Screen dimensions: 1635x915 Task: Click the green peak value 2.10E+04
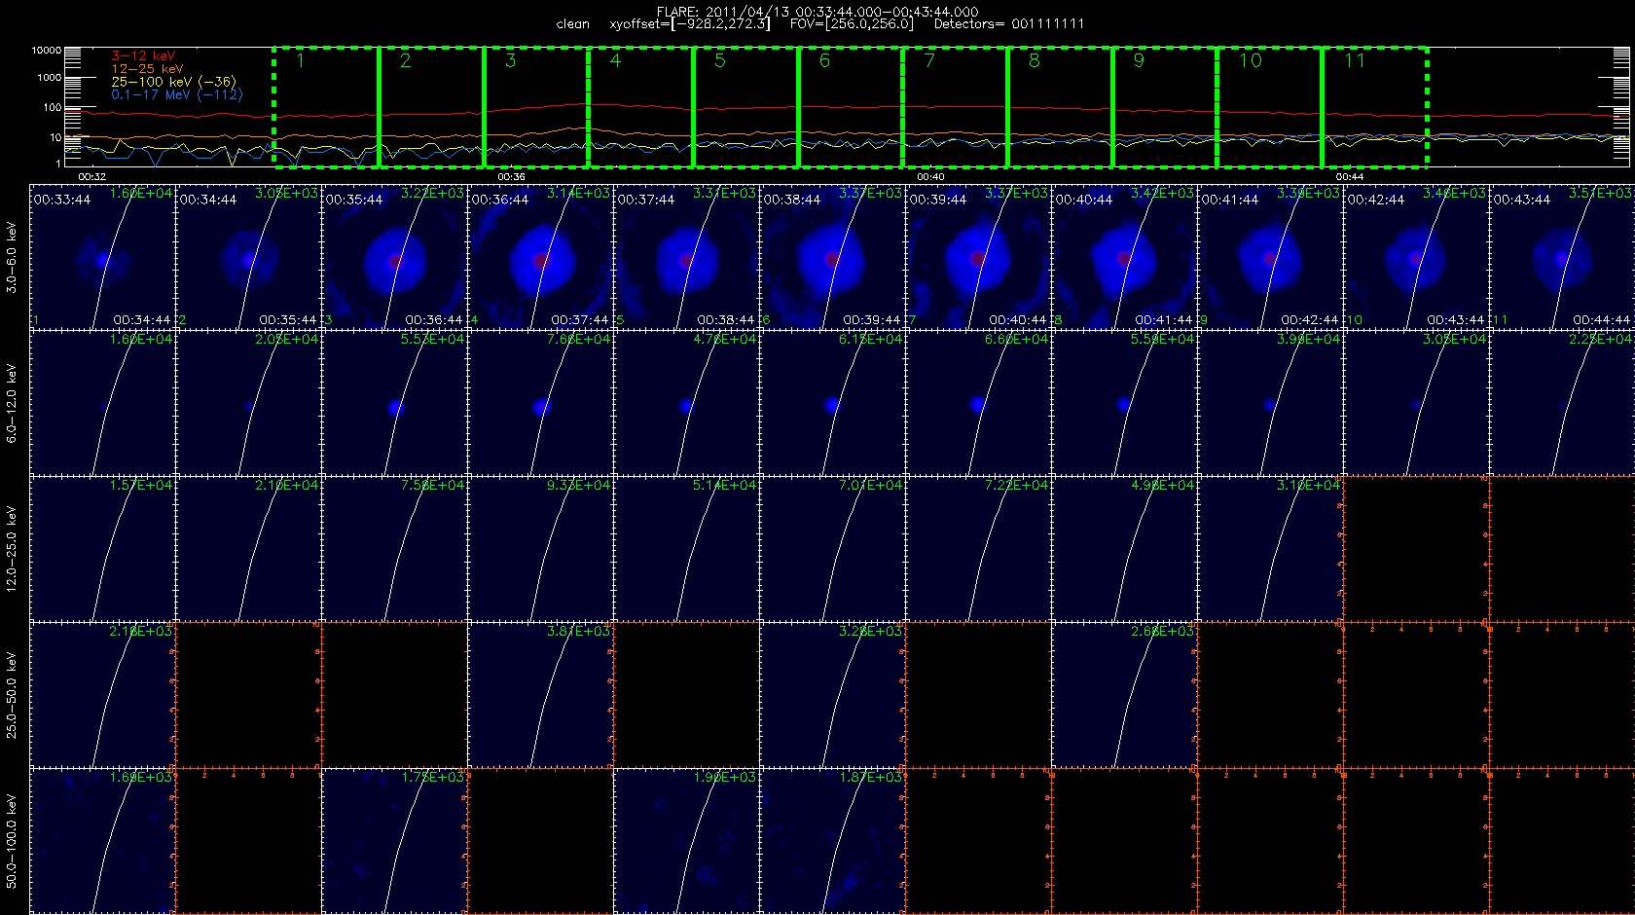(x=286, y=485)
